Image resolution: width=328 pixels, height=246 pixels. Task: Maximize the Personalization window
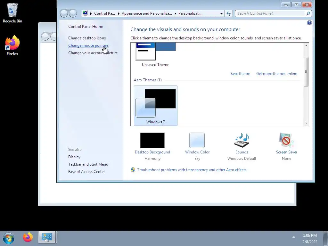click(x=296, y=4)
